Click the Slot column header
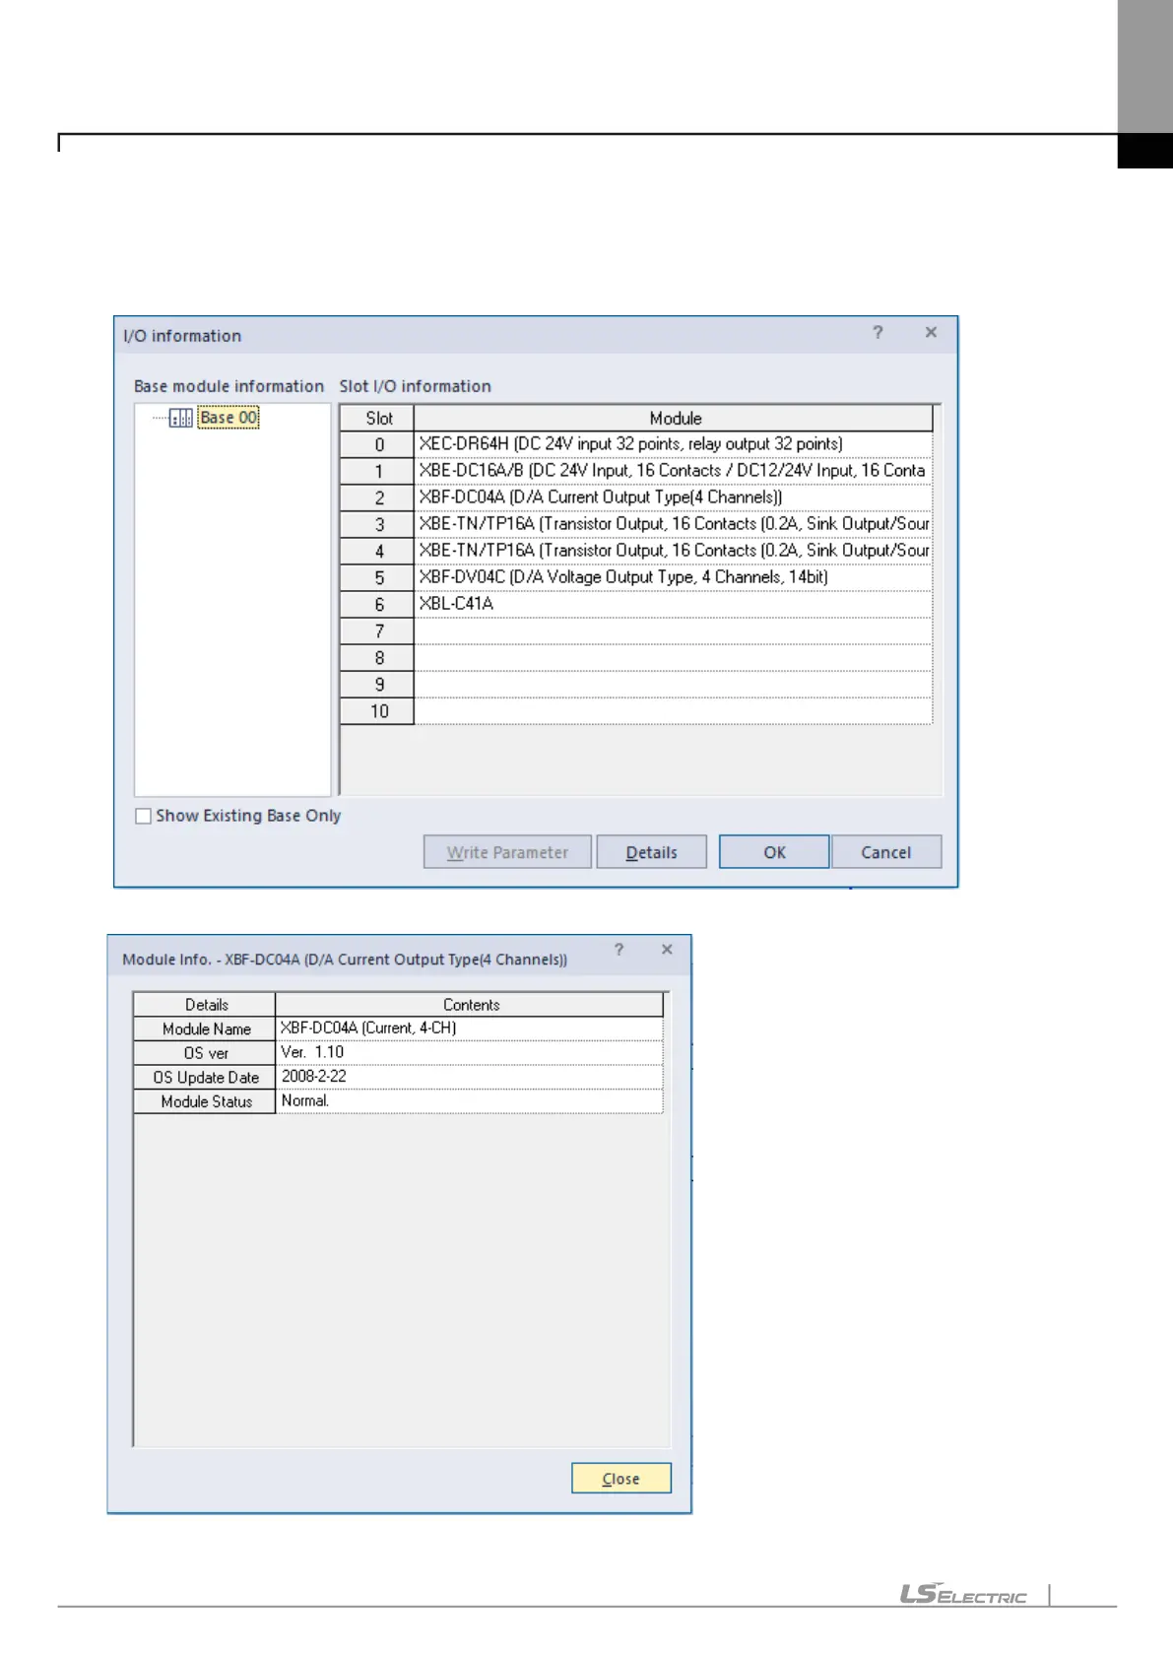 [x=378, y=418]
